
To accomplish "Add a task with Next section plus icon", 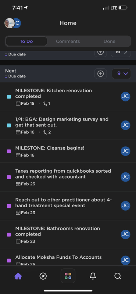I will point(101,74).
